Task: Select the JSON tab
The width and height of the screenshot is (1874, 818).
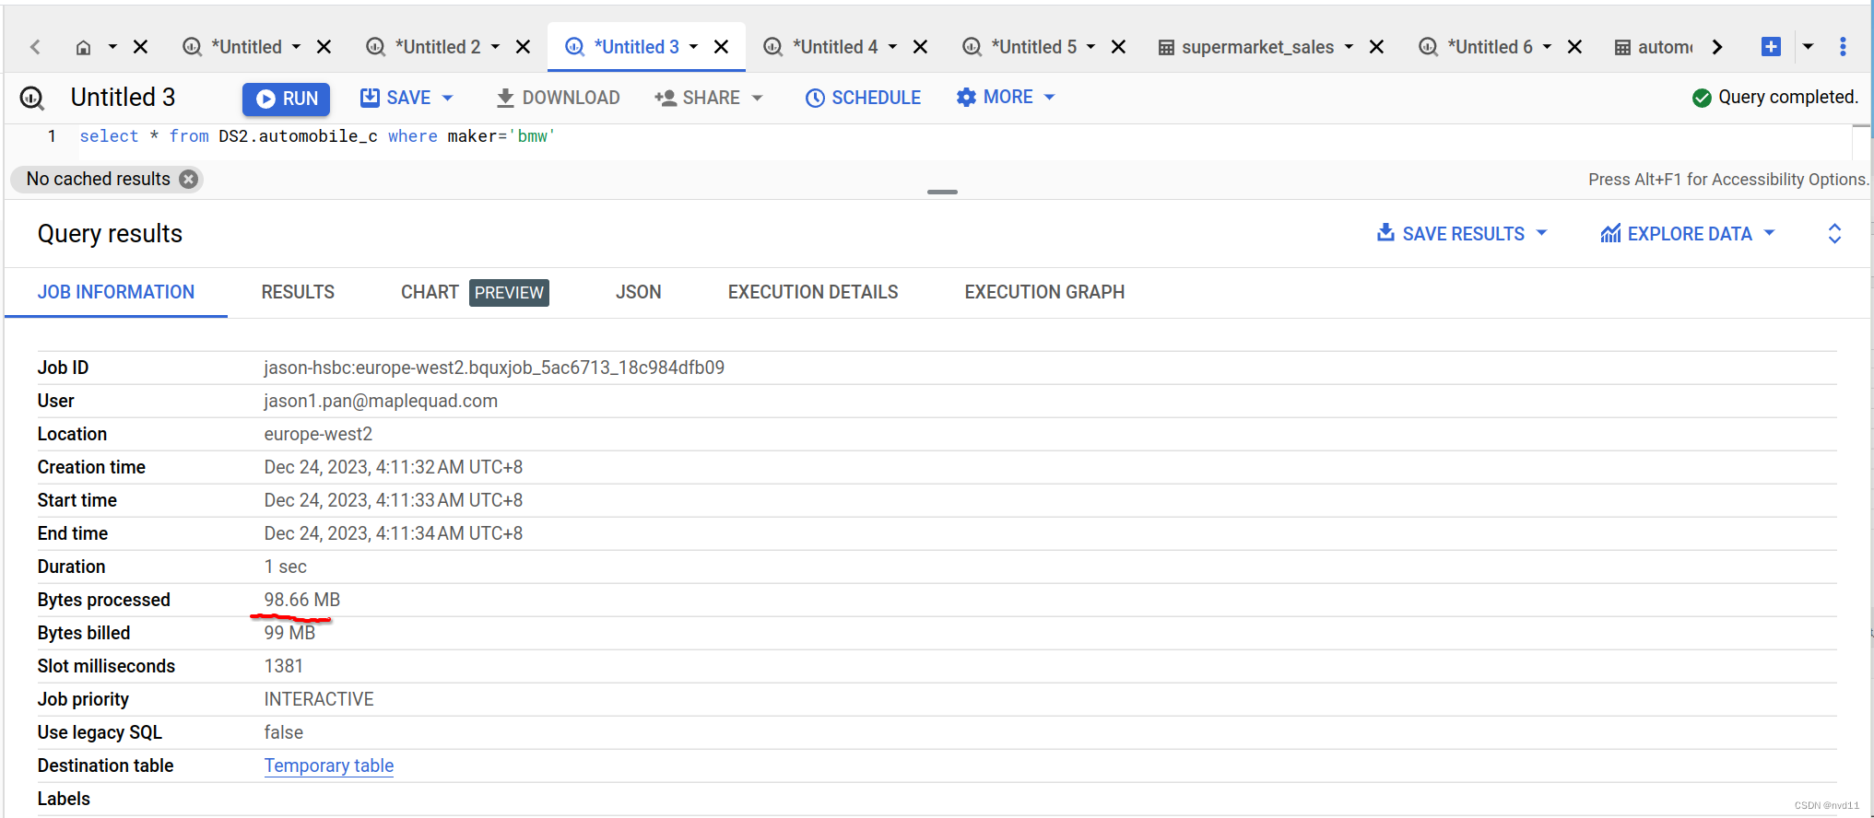Action: pos(638,292)
